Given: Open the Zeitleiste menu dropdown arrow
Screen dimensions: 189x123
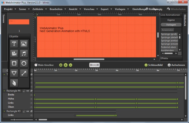Looking at the screenshot, I should (x=46, y=9).
